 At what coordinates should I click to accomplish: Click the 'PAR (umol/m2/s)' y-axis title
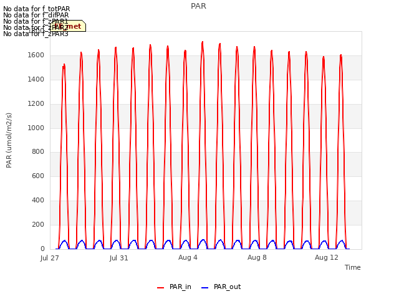coord(9,140)
